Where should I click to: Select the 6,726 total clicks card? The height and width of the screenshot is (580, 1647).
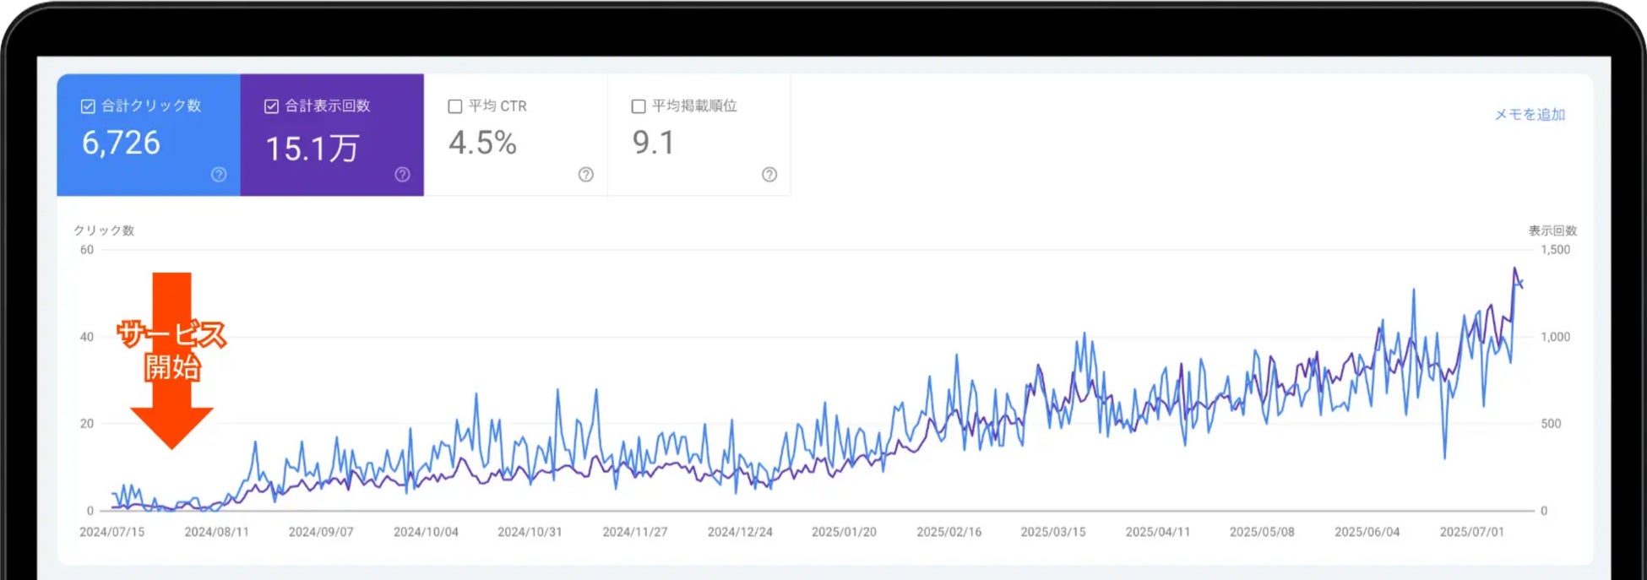(149, 135)
